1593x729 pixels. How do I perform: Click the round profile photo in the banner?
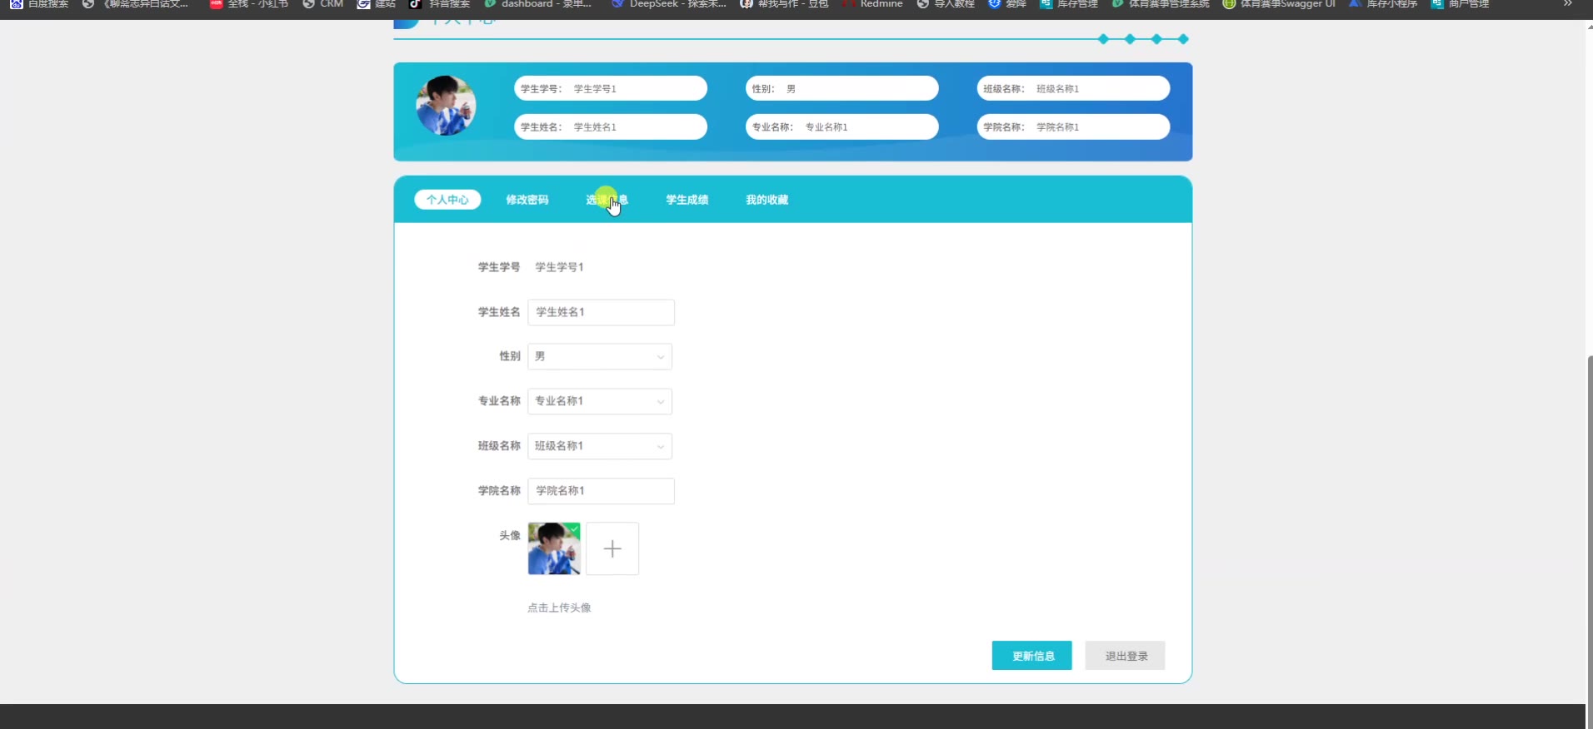446,106
